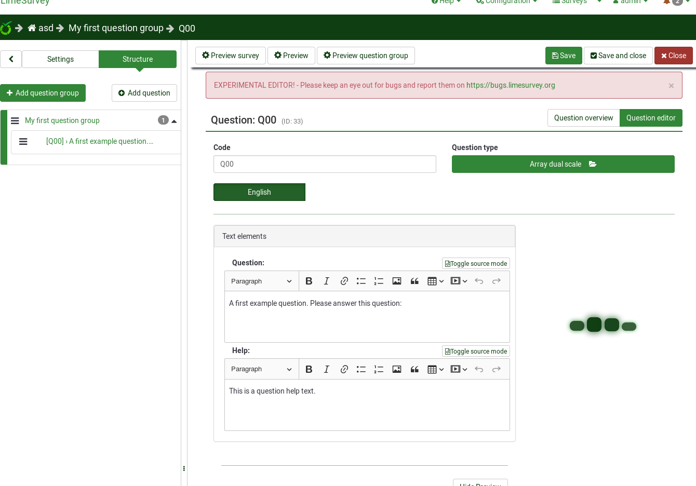Open Paragraph heading dropdown in Question editor
The width and height of the screenshot is (696, 486).
click(261, 281)
